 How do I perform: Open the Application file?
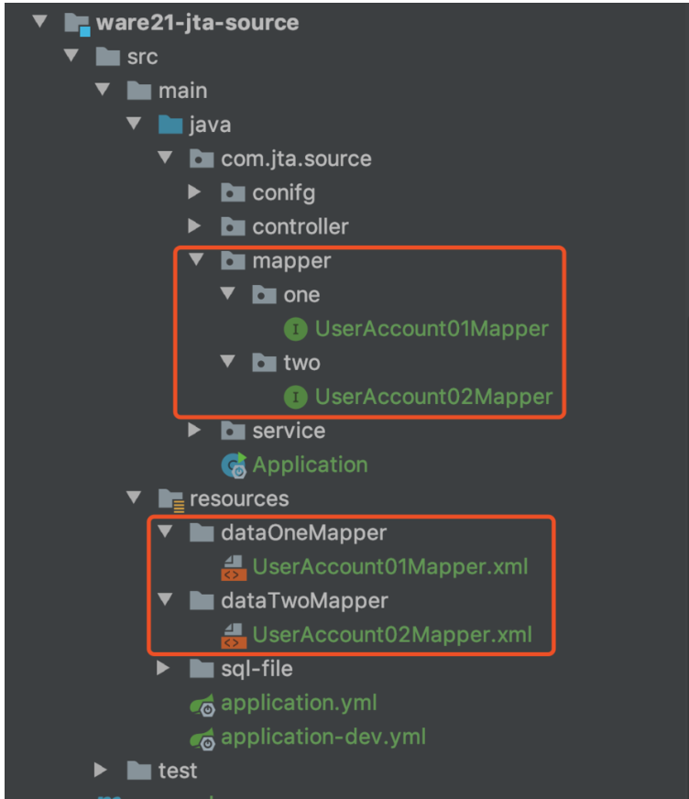coord(312,465)
